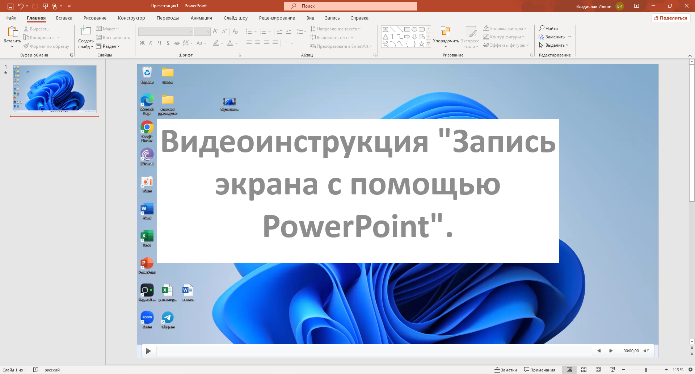Image resolution: width=695 pixels, height=374 pixels.
Task: Switch to slide sorter view
Action: 584,370
